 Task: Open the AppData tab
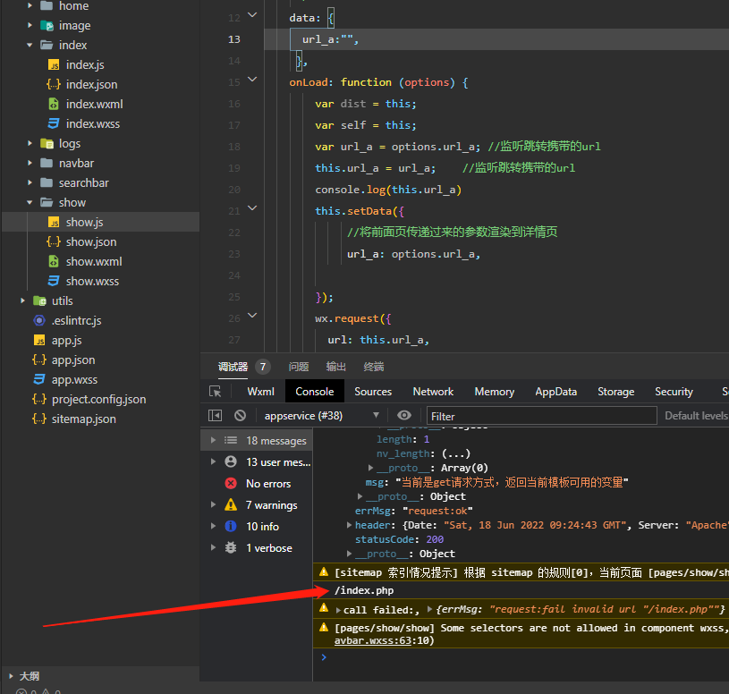[556, 392]
